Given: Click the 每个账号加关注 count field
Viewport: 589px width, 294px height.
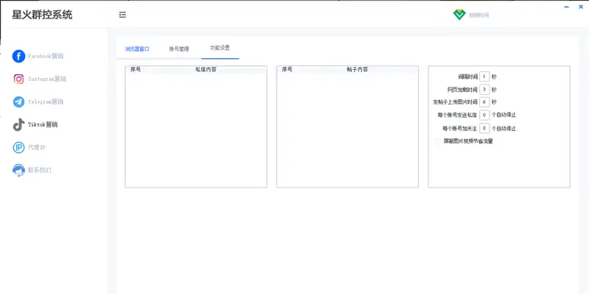Looking at the screenshot, I should [484, 128].
